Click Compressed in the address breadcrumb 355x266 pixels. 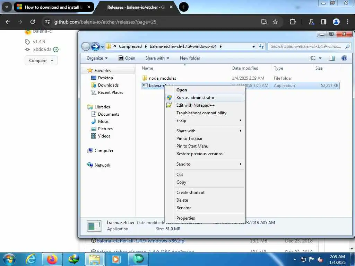click(x=130, y=46)
